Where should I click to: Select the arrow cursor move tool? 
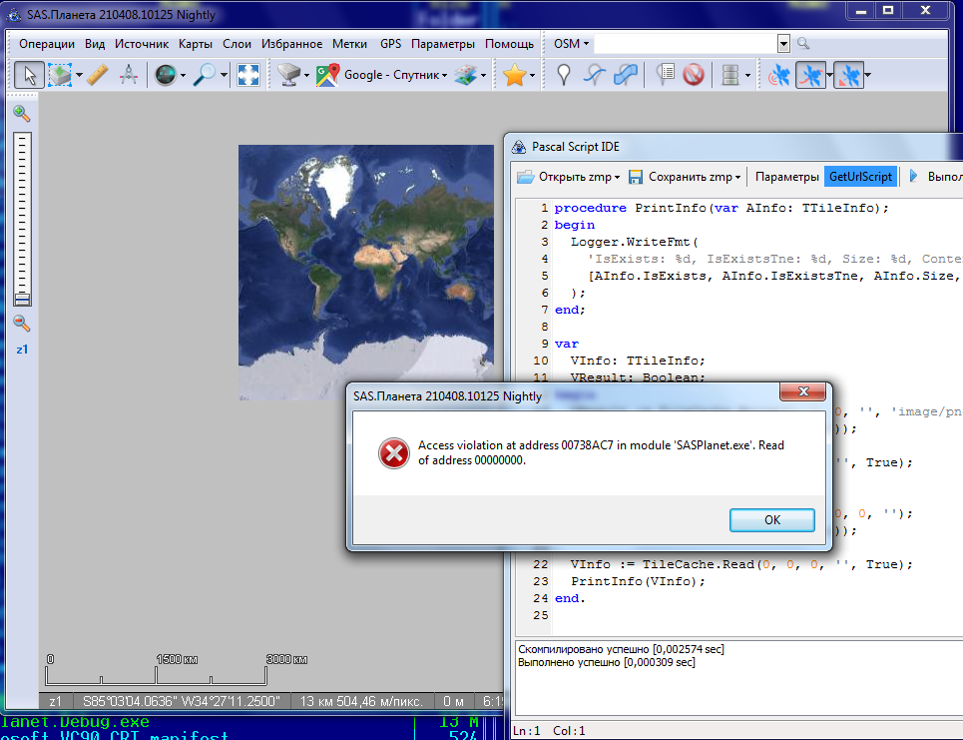(29, 75)
